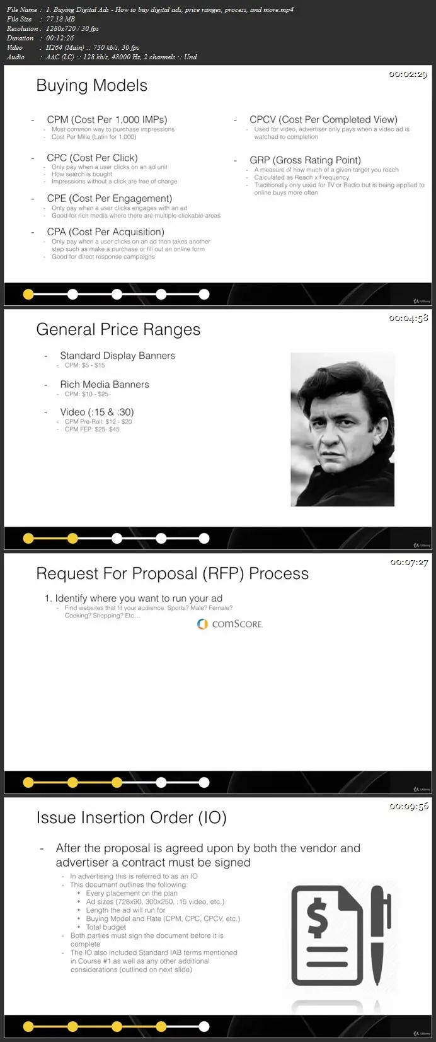The image size is (436, 1042).
Task: Click the Udemy logo on the RFP Process slide
Action: [422, 789]
